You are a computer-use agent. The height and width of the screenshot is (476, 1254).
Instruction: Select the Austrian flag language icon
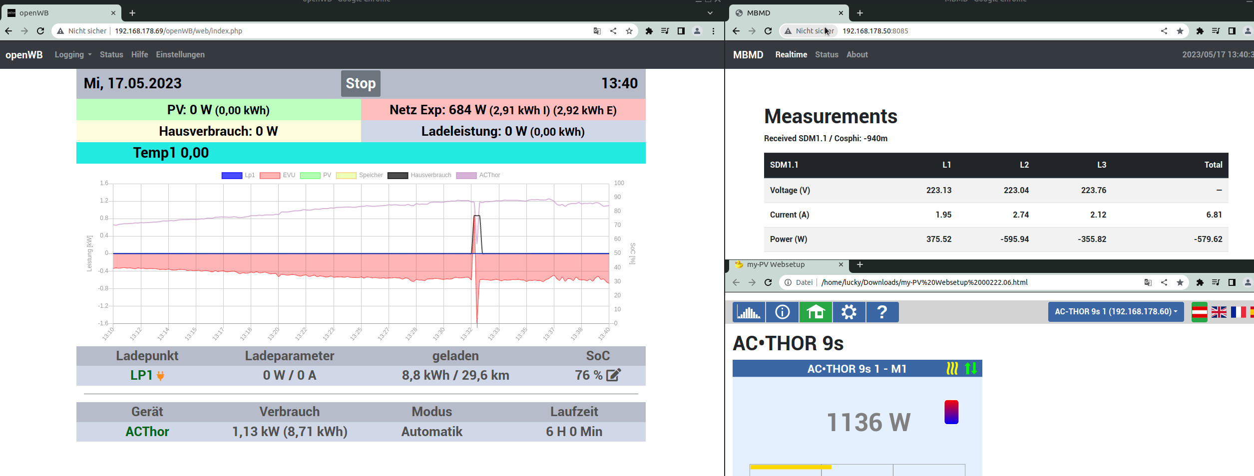(x=1199, y=312)
